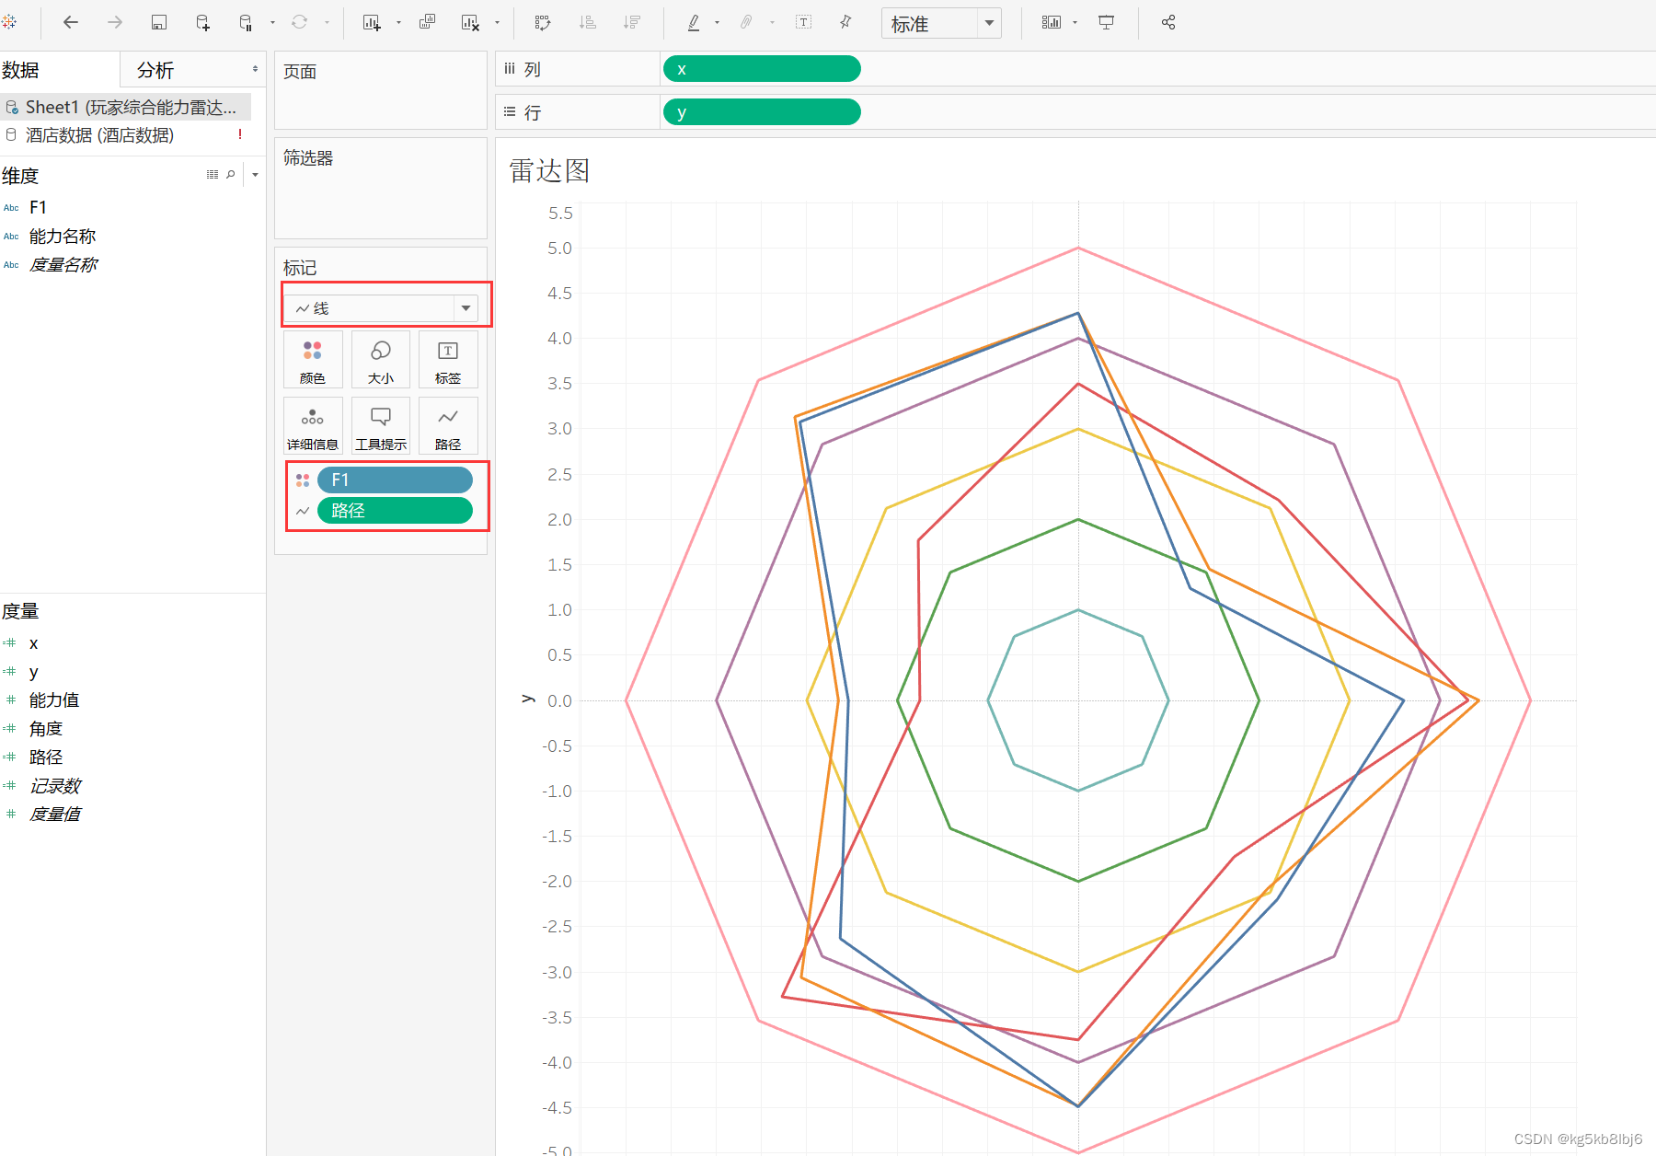The width and height of the screenshot is (1656, 1156).
Task: Select the 记录数 measure field
Action: 54,785
